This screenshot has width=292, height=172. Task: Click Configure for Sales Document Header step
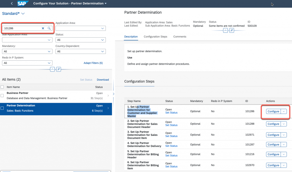coord(273,124)
